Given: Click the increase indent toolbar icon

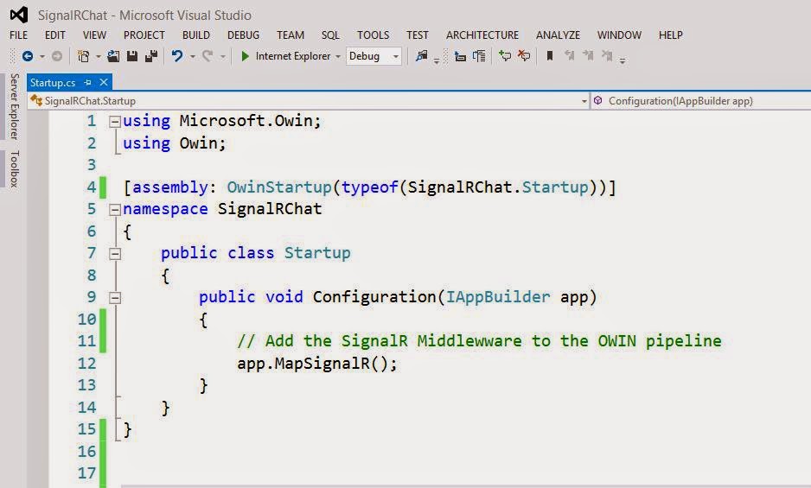Looking at the screenshot, I should point(480,56).
